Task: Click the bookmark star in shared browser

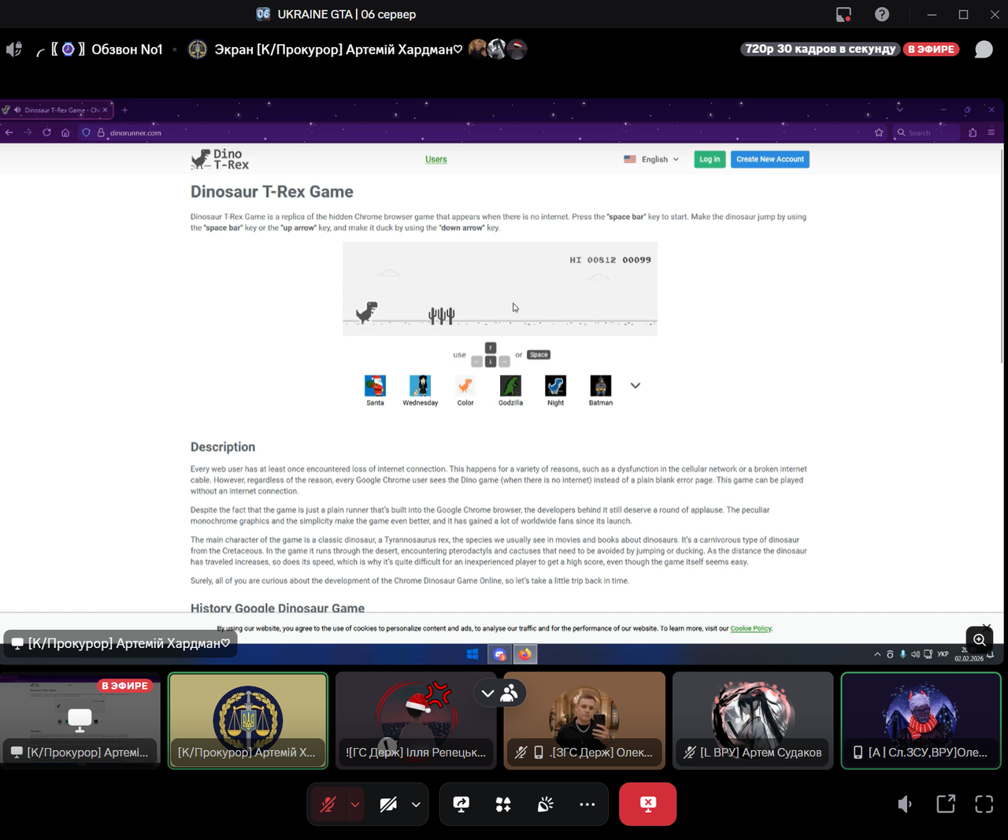Action: [879, 132]
